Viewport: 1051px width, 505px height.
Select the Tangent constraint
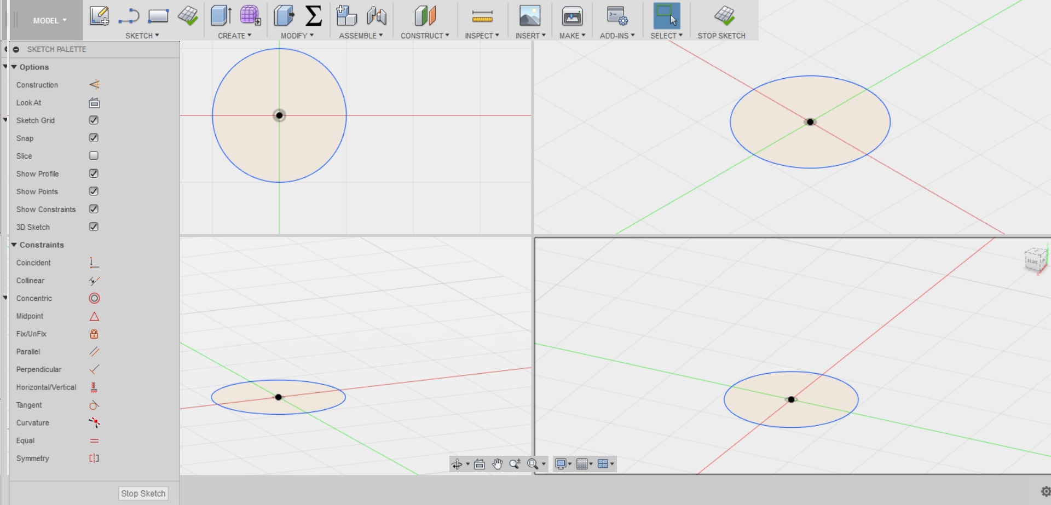pos(94,405)
